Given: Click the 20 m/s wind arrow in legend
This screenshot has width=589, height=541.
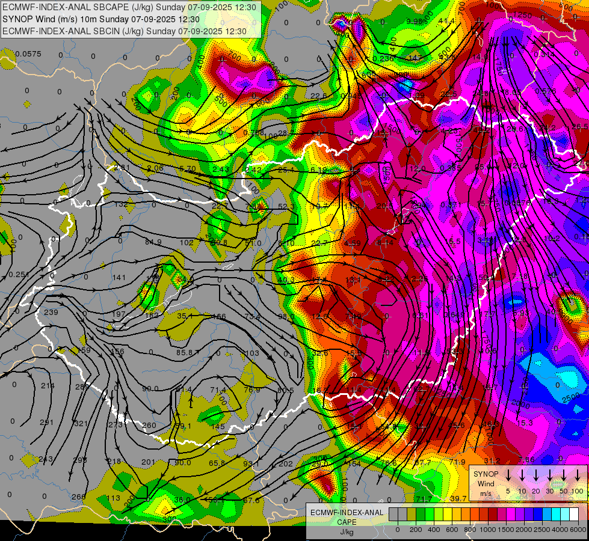Looking at the screenshot, I should 535,475.
